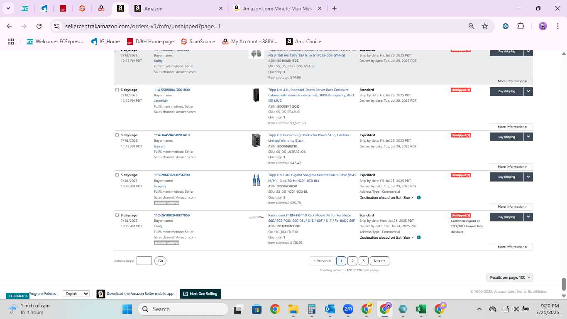Bookmark this page with the star icon

point(485,26)
